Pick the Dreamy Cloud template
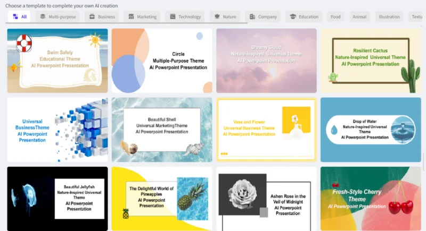The width and height of the screenshot is (426, 231). pyautogui.click(x=267, y=61)
